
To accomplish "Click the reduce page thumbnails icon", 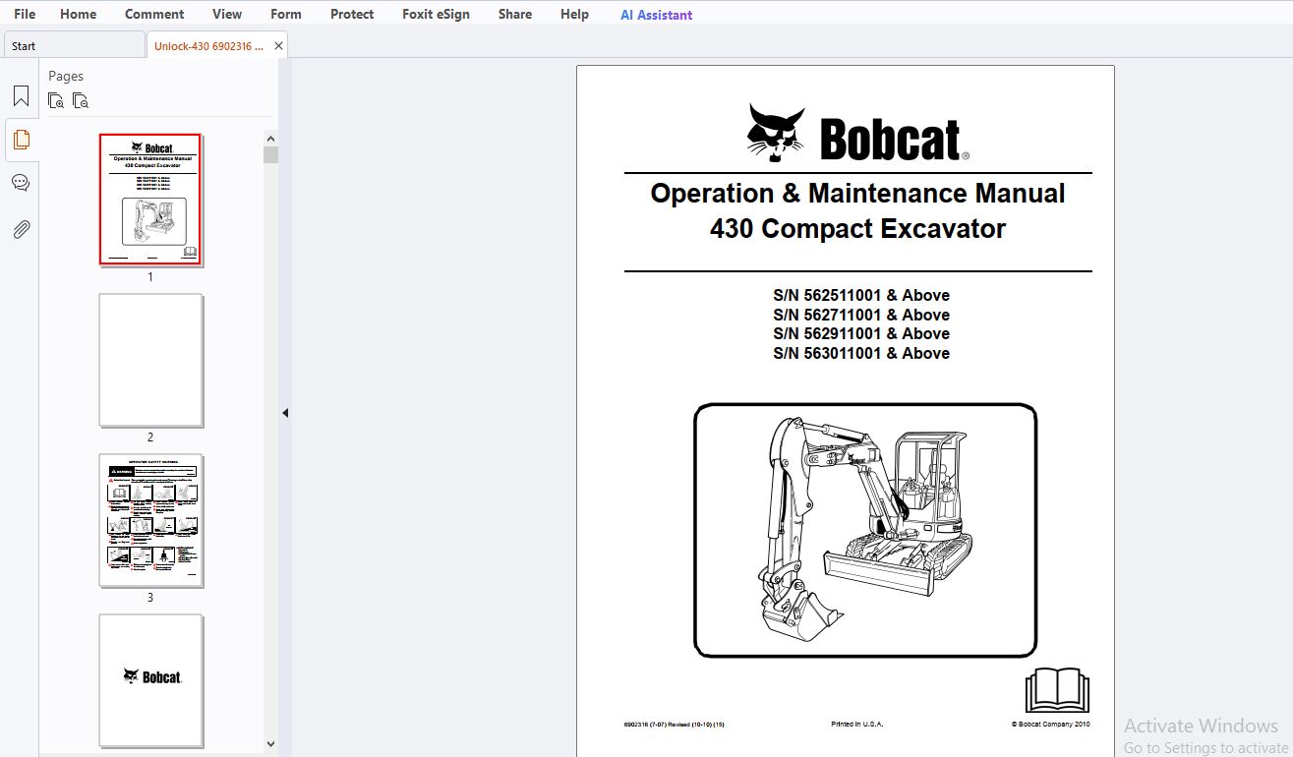I will (81, 100).
